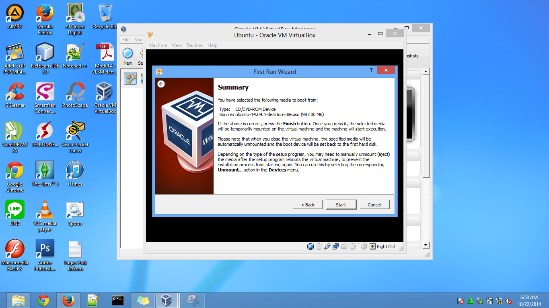Click the Start button in wizard
The width and height of the screenshot is (549, 308).
click(341, 204)
